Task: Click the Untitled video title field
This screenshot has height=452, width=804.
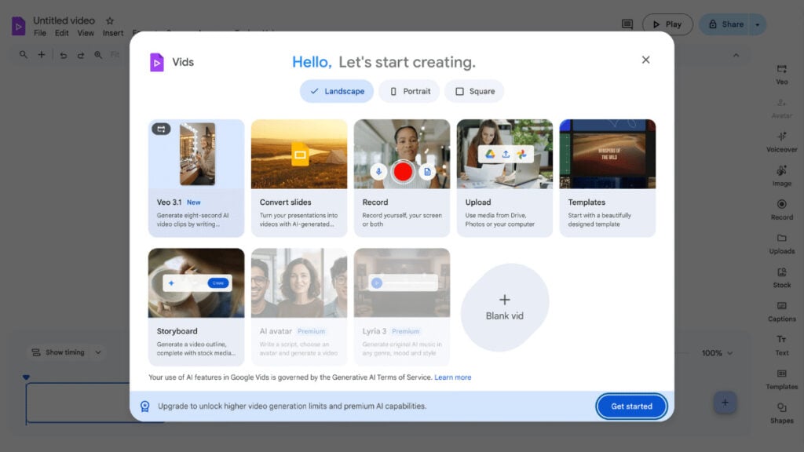Action: (64, 20)
